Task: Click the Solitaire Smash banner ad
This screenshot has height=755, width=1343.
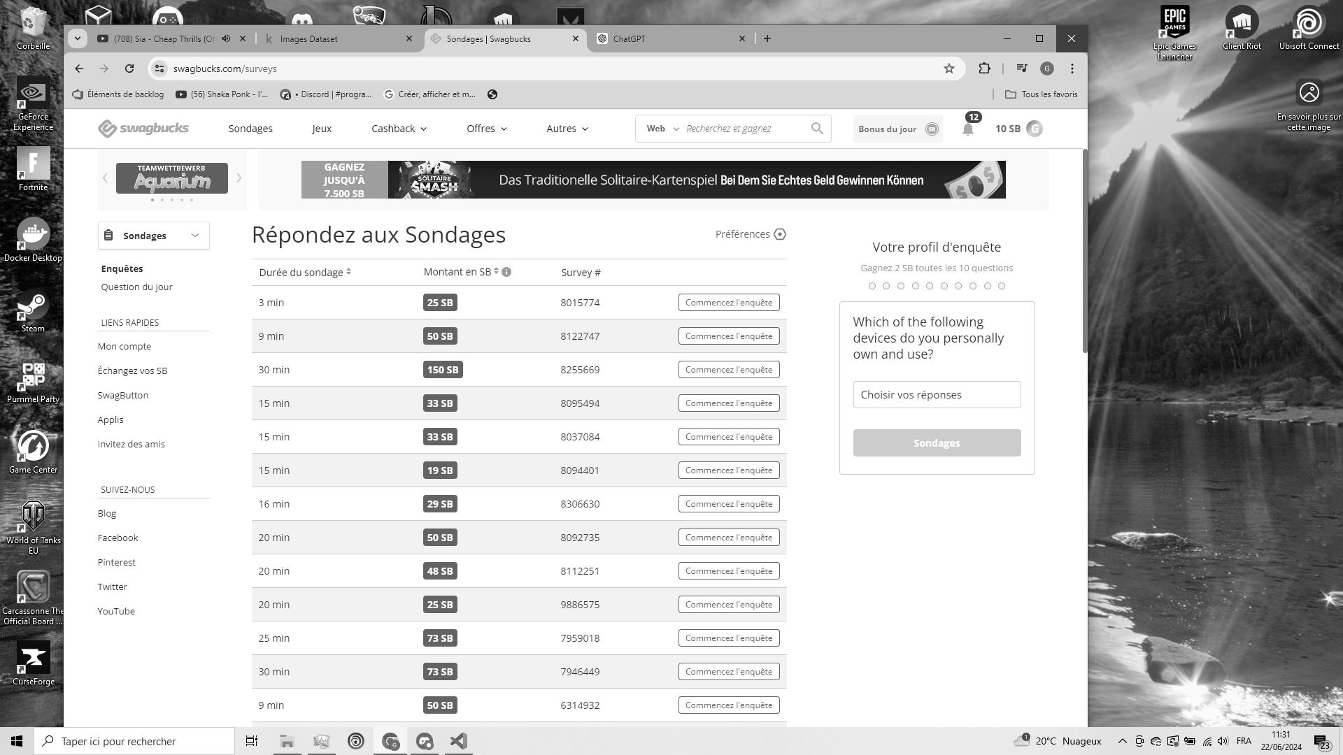Action: click(x=653, y=180)
